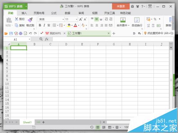Viewport: 178px width, 133px height.
Task: Click the Print icon in quick toolbar
Action: [x=21, y=33]
